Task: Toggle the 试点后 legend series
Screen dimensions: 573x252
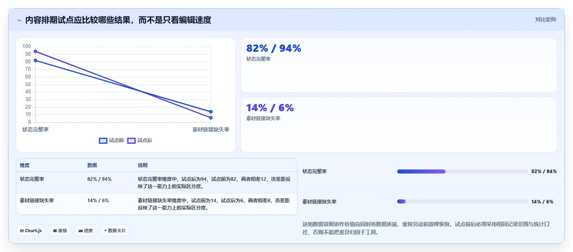Action: point(140,140)
